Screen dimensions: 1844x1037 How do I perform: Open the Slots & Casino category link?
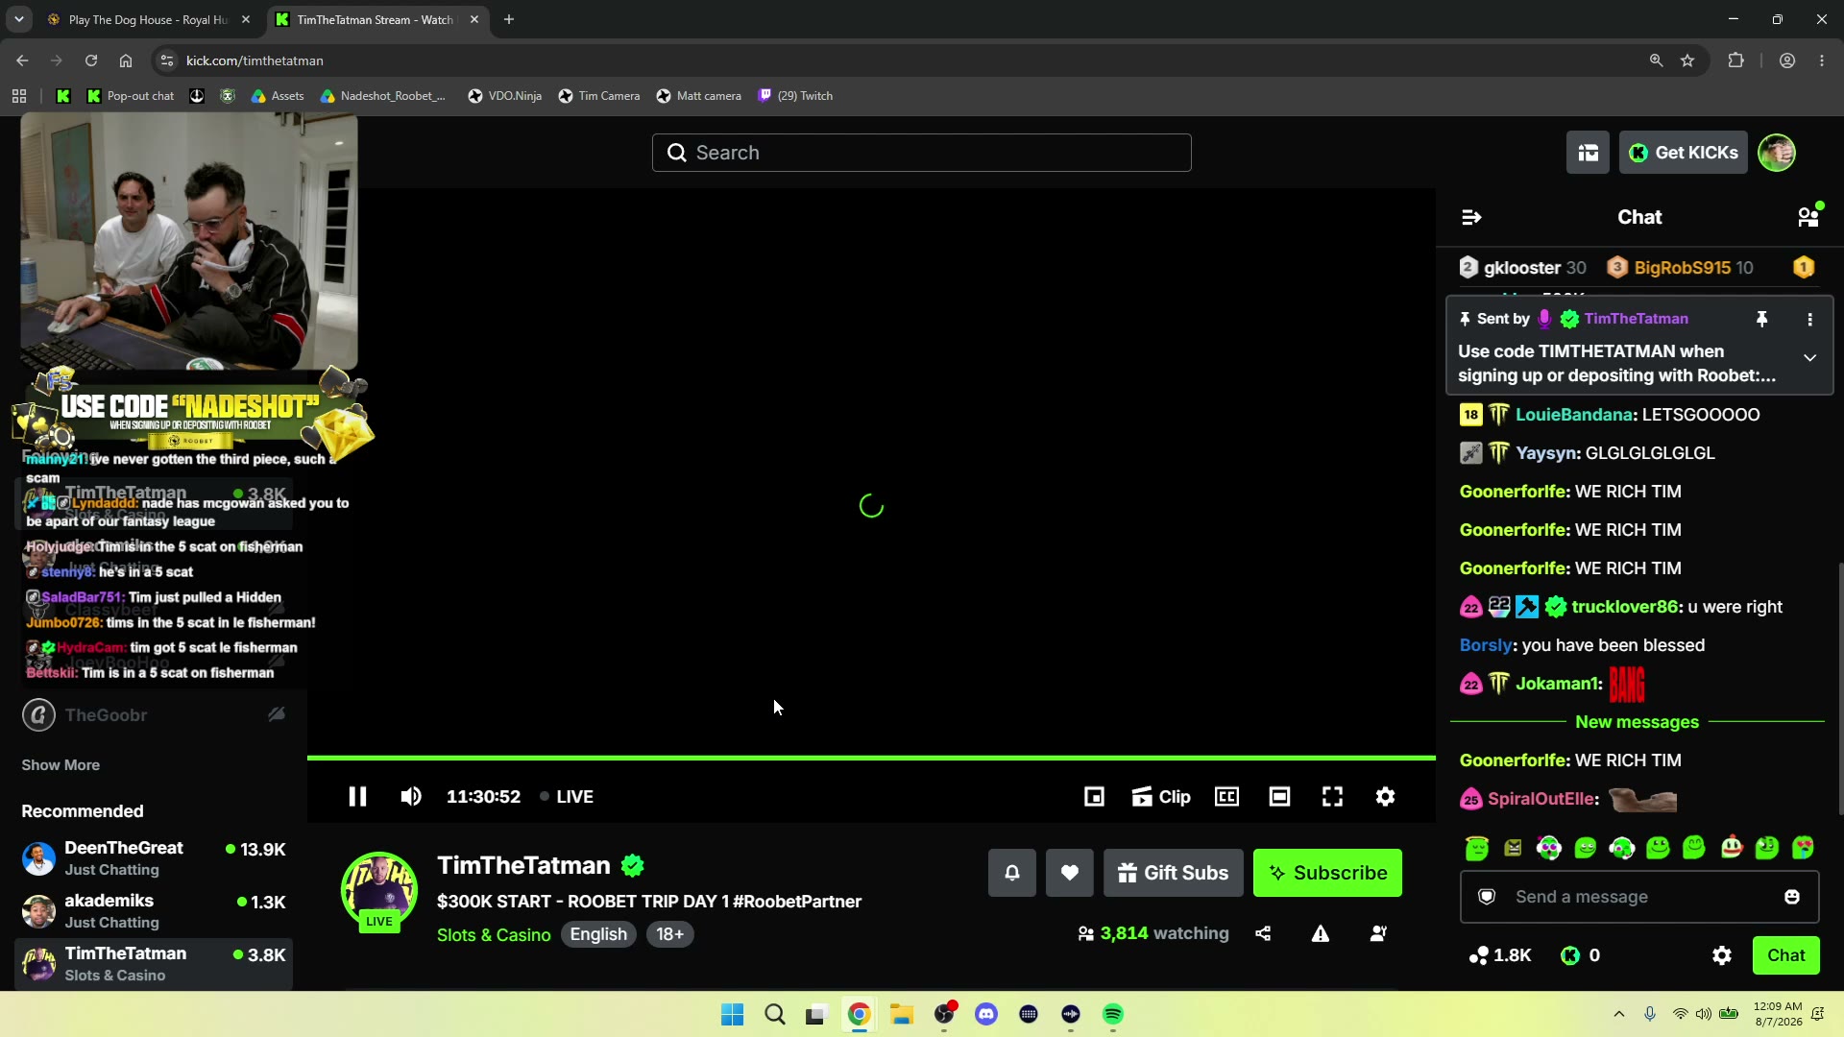click(494, 935)
